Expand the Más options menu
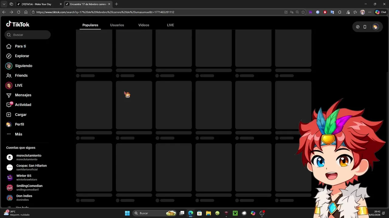Viewport: 389px width, 218px height. tap(14, 134)
